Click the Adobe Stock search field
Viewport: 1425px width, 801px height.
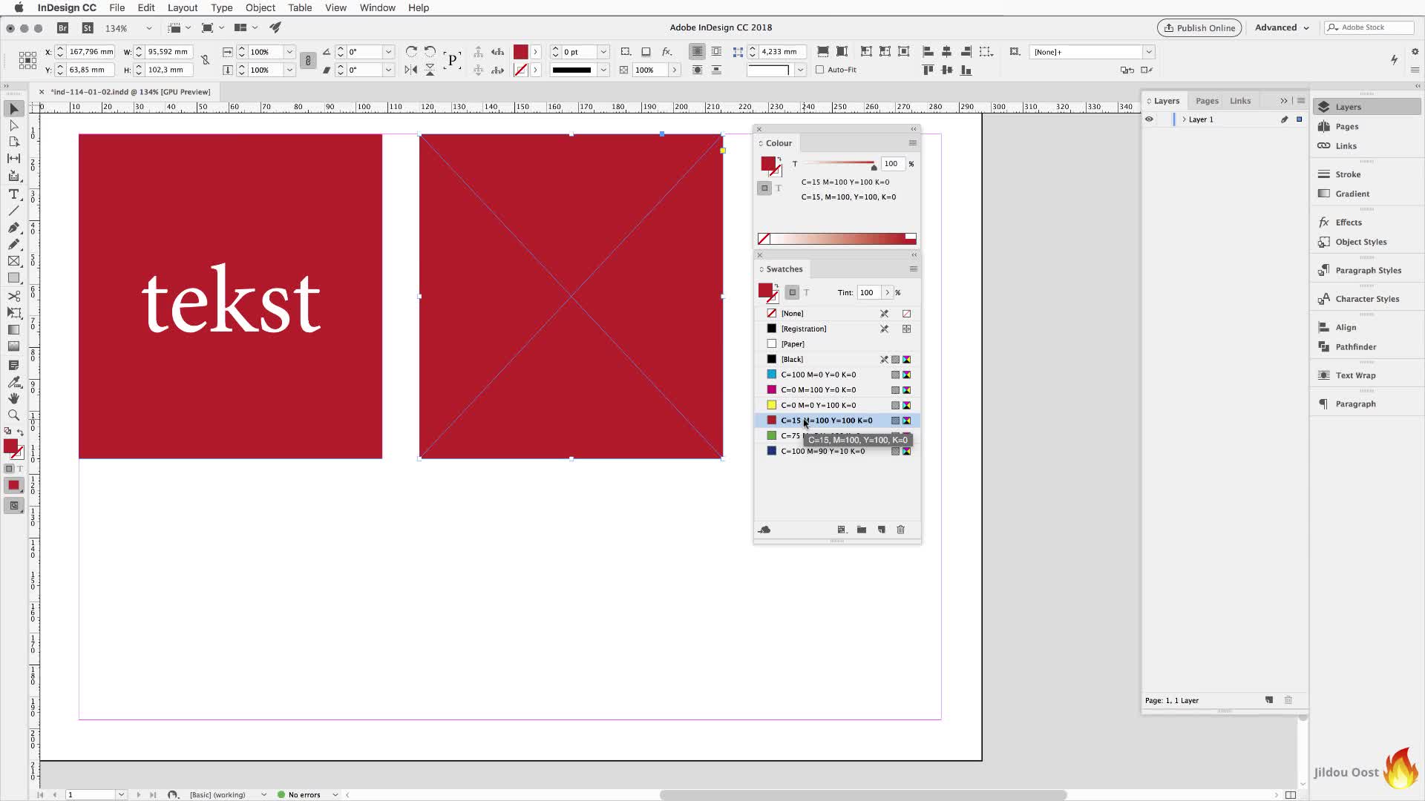click(x=1369, y=27)
